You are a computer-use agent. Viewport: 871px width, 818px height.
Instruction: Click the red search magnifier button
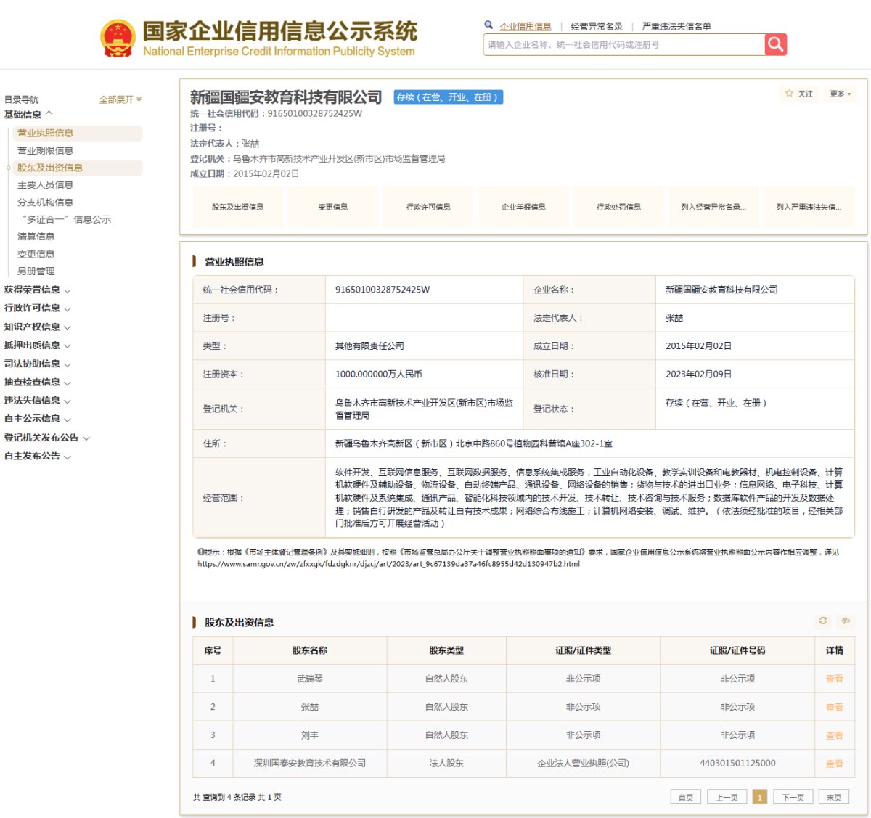[x=776, y=44]
